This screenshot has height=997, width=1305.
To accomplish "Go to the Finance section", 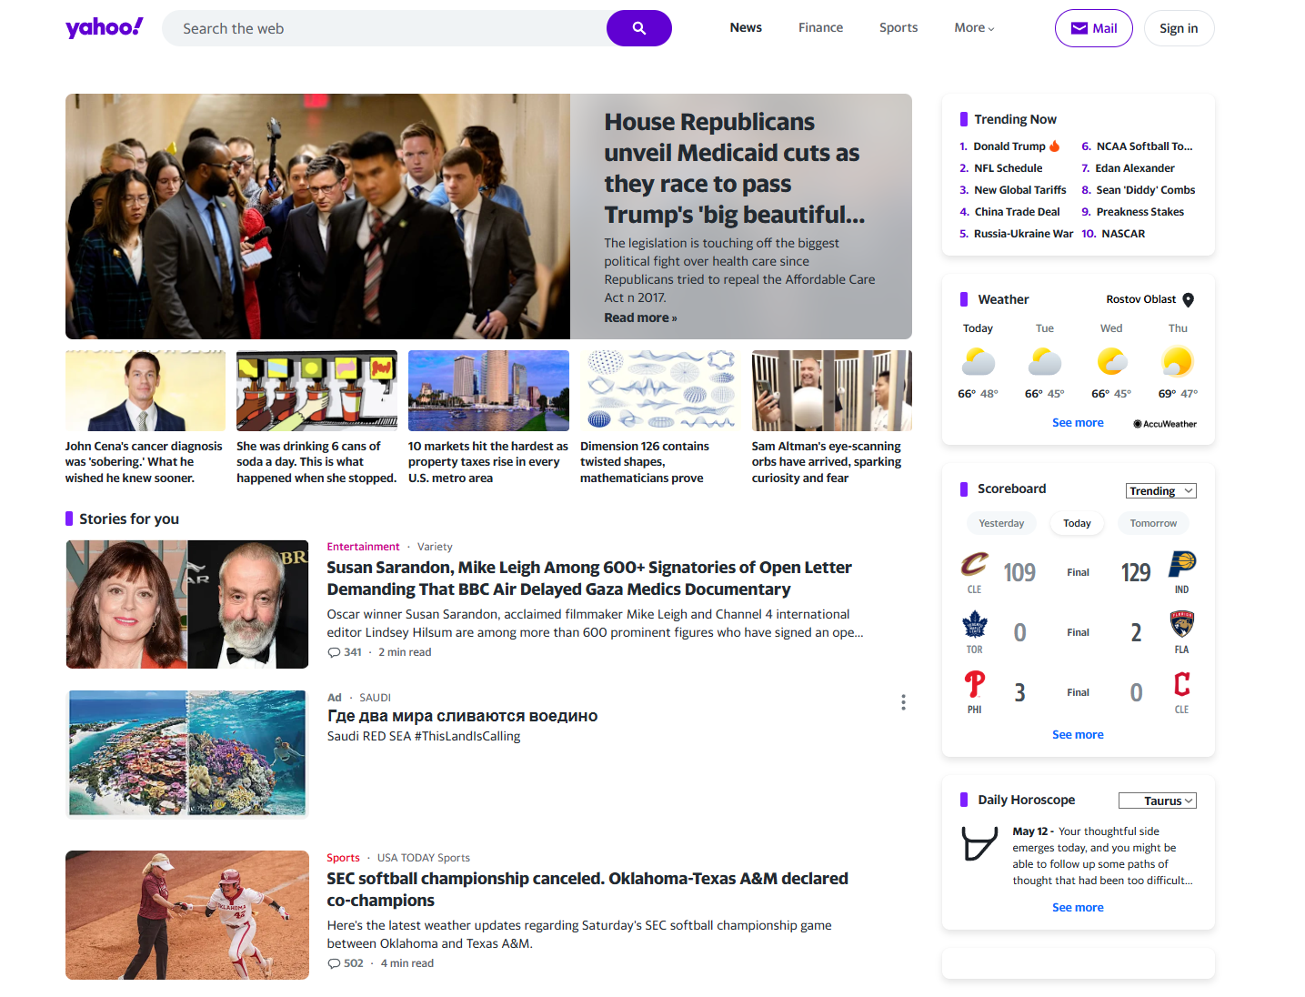I will tap(820, 27).
